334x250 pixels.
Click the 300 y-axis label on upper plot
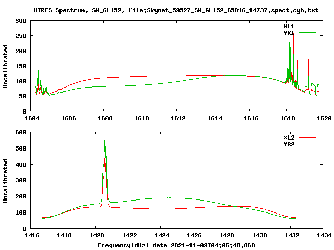(21, 21)
